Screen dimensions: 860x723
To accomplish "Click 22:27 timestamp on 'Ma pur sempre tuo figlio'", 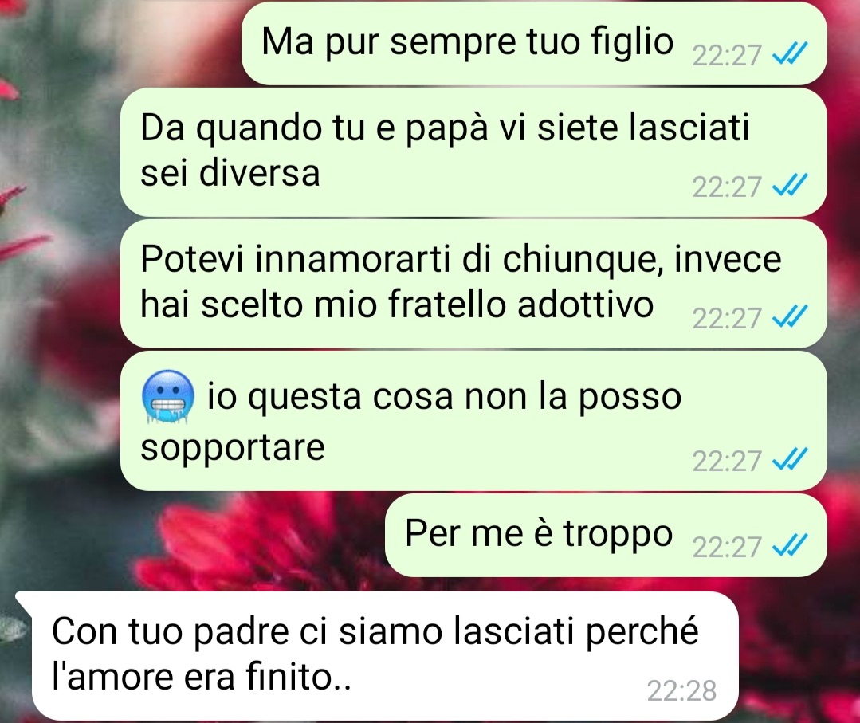I will [x=727, y=56].
